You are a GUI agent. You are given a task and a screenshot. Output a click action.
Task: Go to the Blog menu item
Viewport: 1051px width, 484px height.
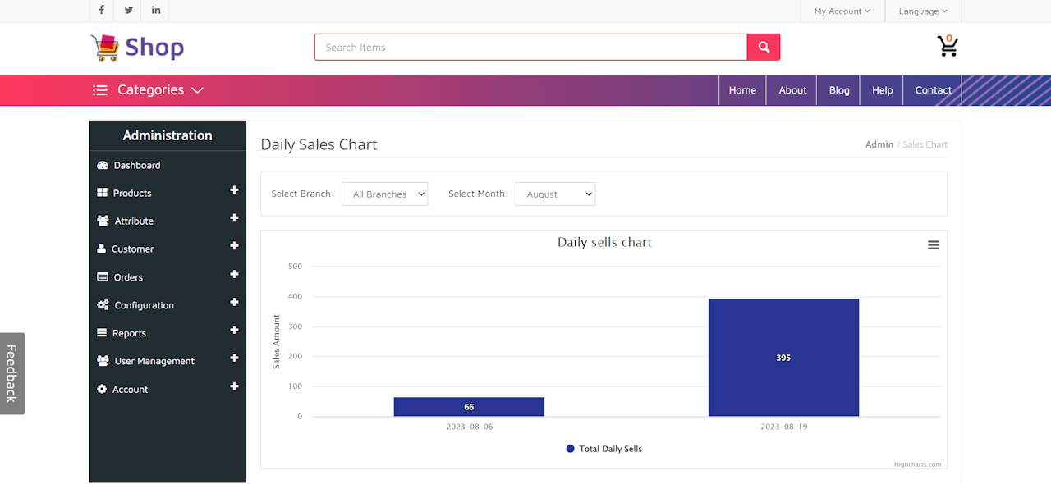[838, 90]
